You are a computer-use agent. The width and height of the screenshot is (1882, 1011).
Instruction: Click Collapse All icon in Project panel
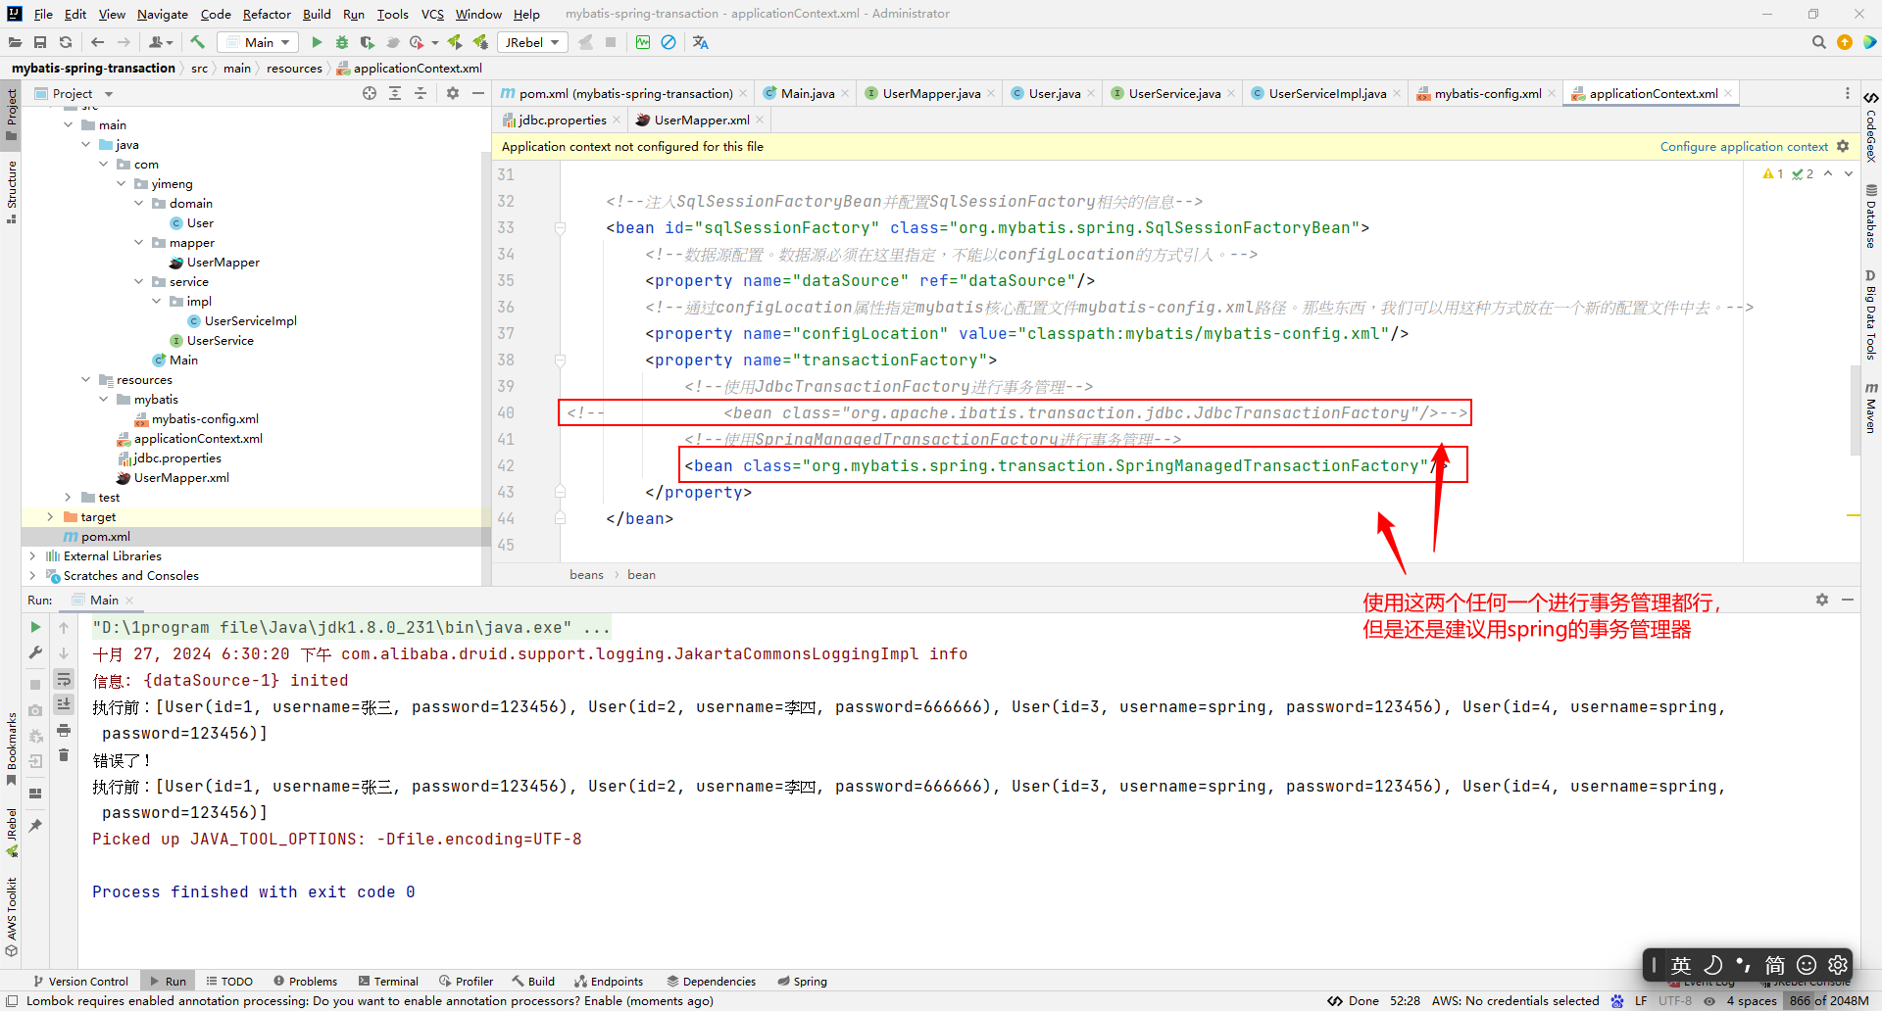point(421,93)
